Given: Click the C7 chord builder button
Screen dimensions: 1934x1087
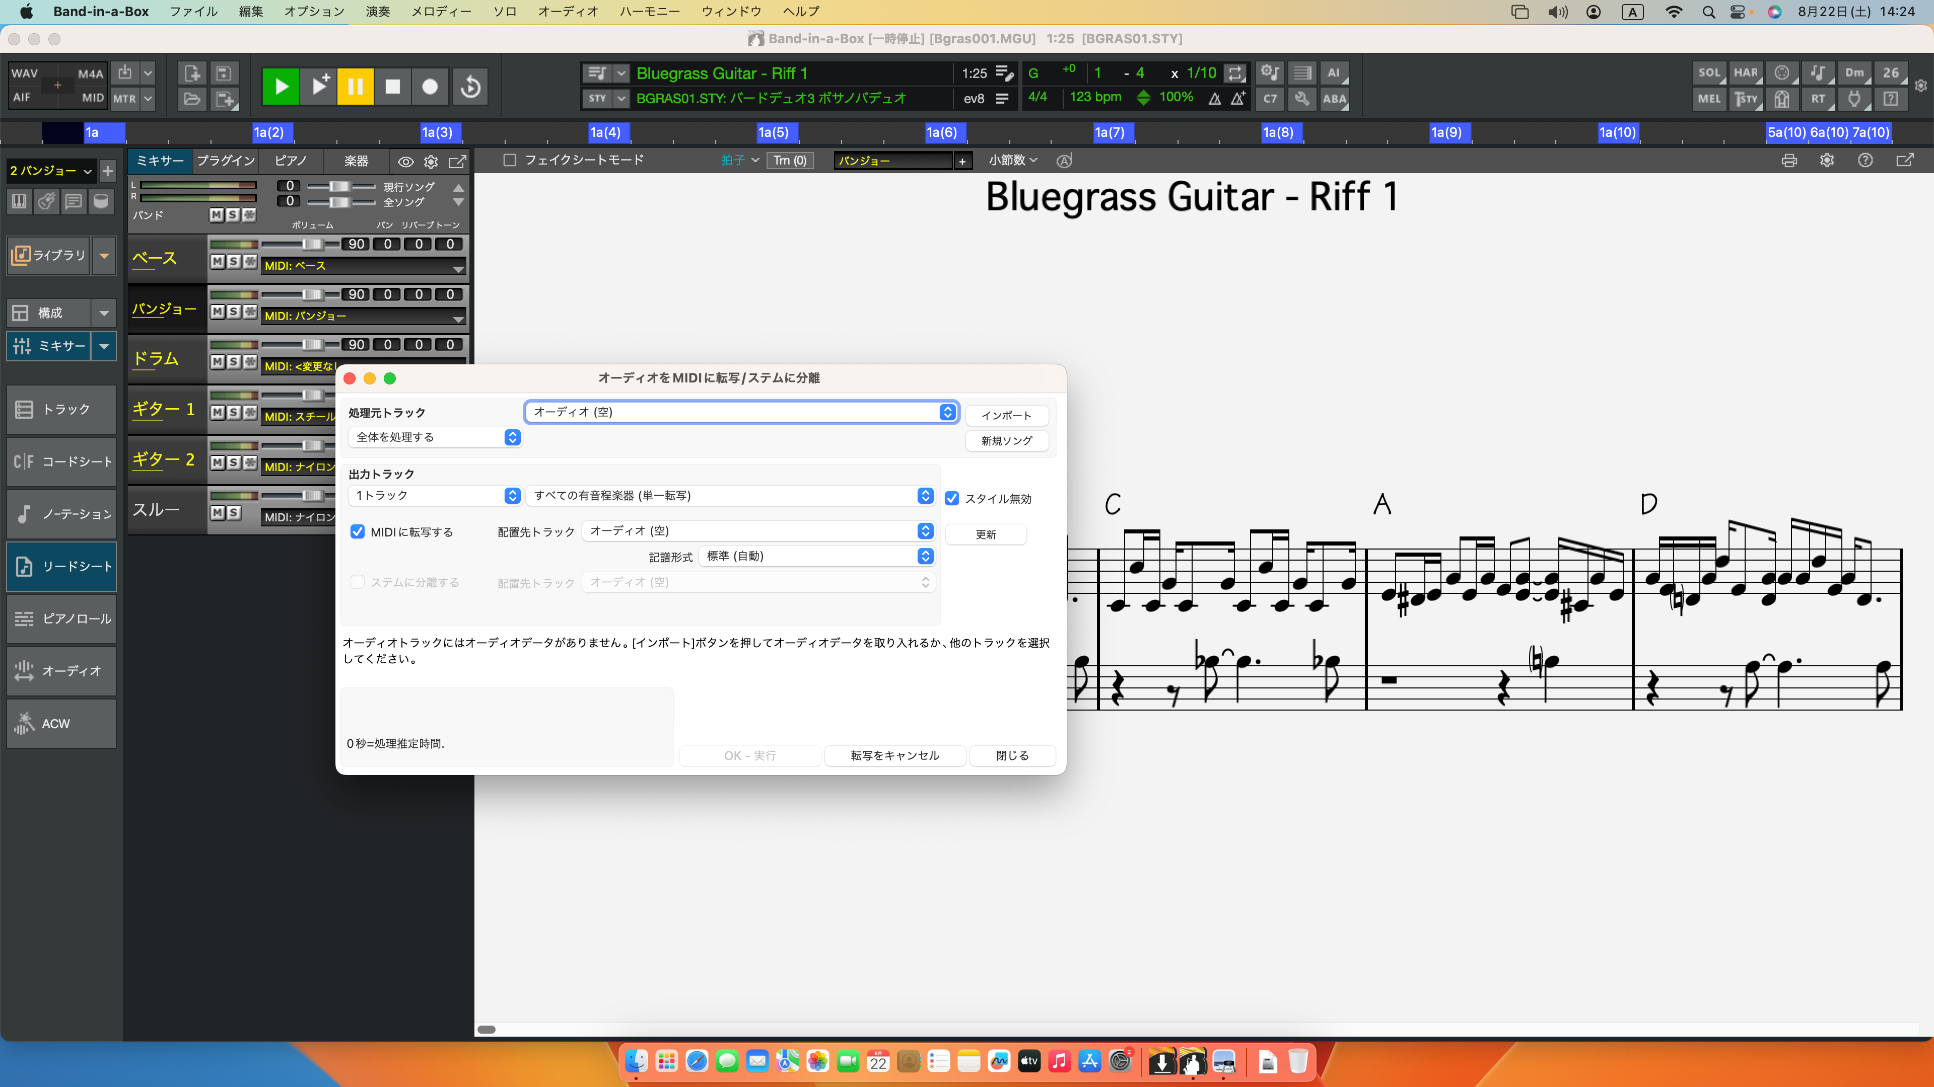Looking at the screenshot, I should pos(1270,99).
